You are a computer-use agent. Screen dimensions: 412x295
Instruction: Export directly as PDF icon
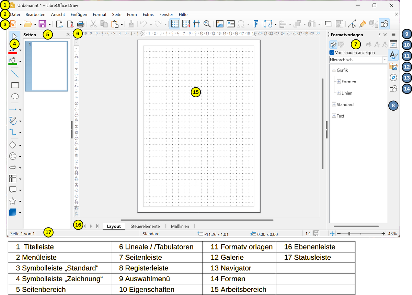click(x=70, y=24)
